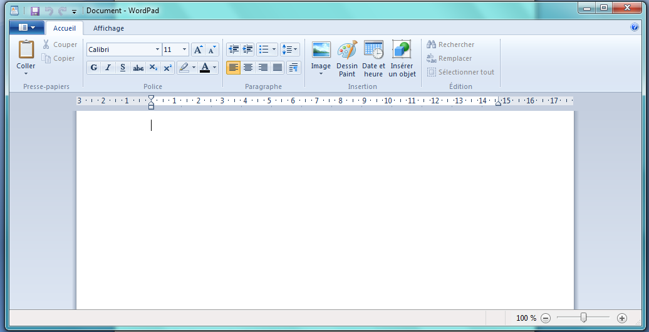Click the increase indent icon

[247, 49]
